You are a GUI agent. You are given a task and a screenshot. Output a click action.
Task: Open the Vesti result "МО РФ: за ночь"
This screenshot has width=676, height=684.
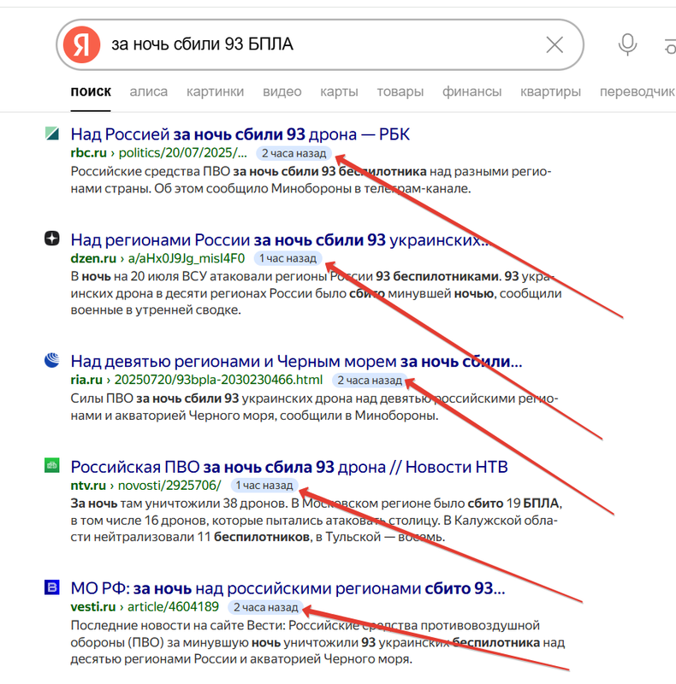[x=288, y=589]
